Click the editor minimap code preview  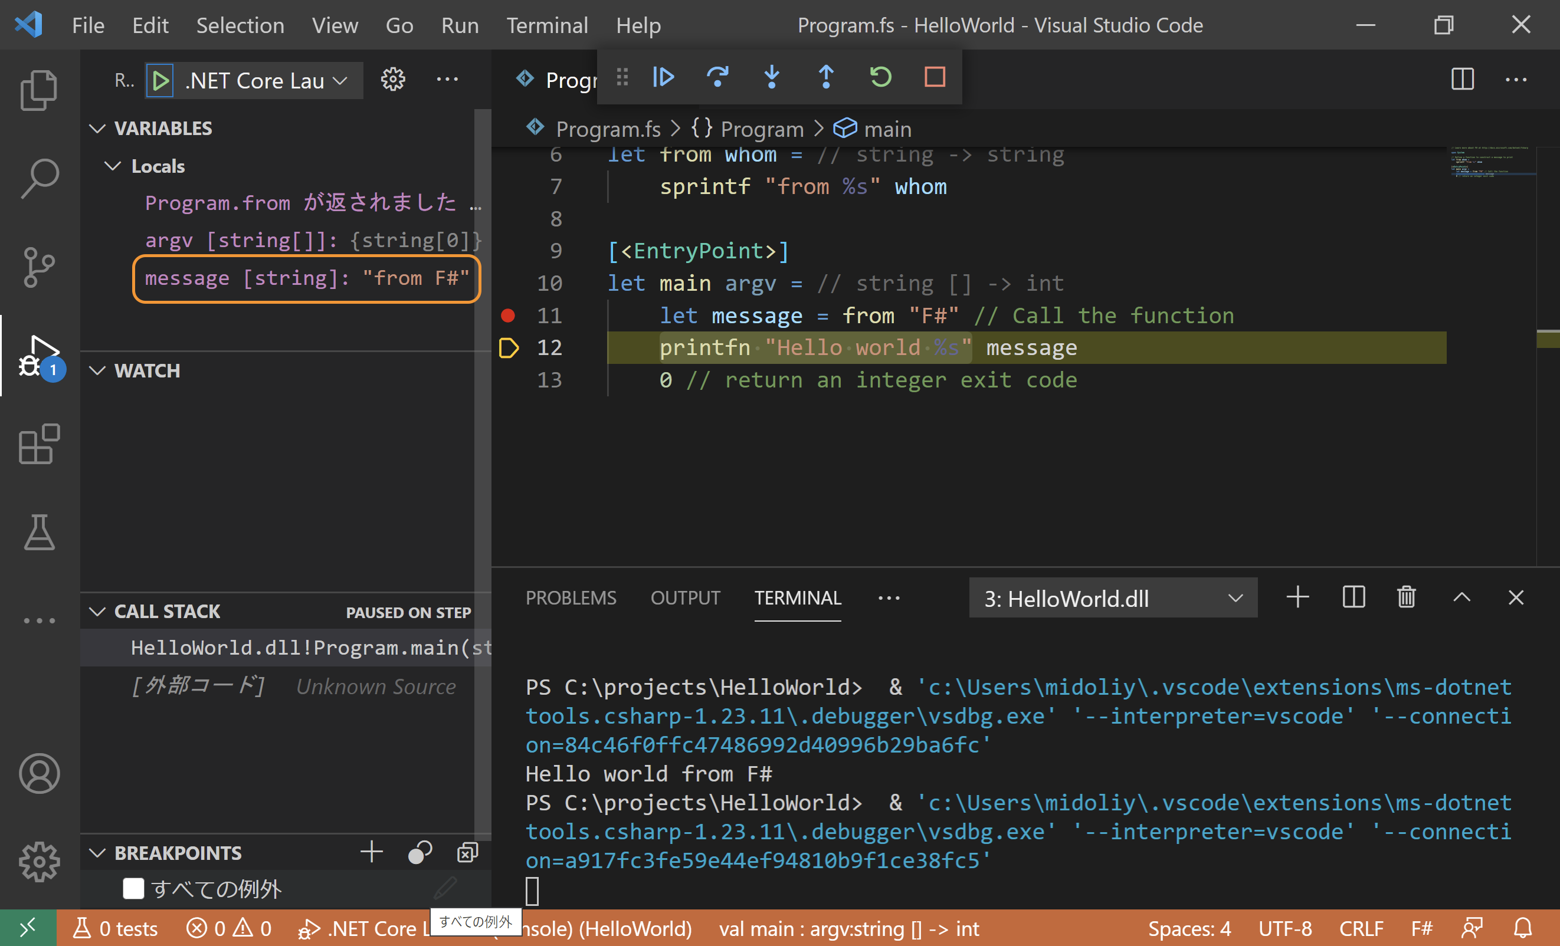pyautogui.click(x=1491, y=163)
